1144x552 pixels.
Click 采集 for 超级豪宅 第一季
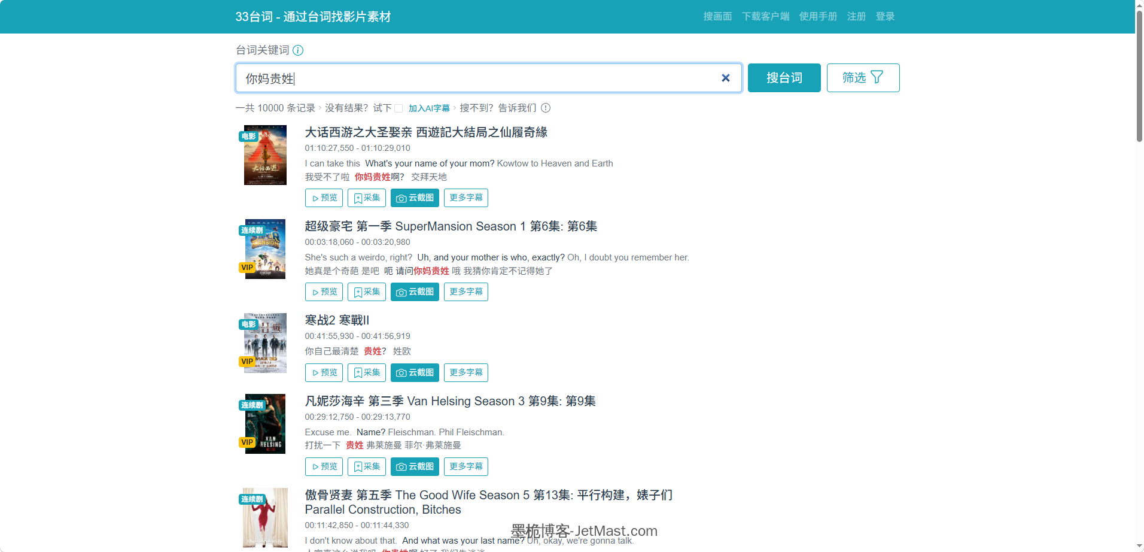point(367,292)
